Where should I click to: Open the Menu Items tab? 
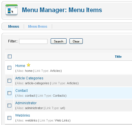point(38,27)
